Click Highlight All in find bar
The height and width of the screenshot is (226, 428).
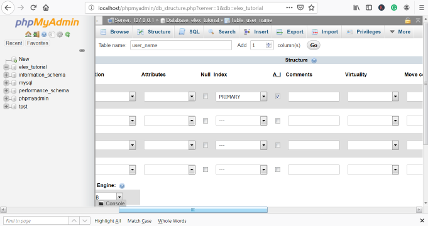tap(107, 221)
